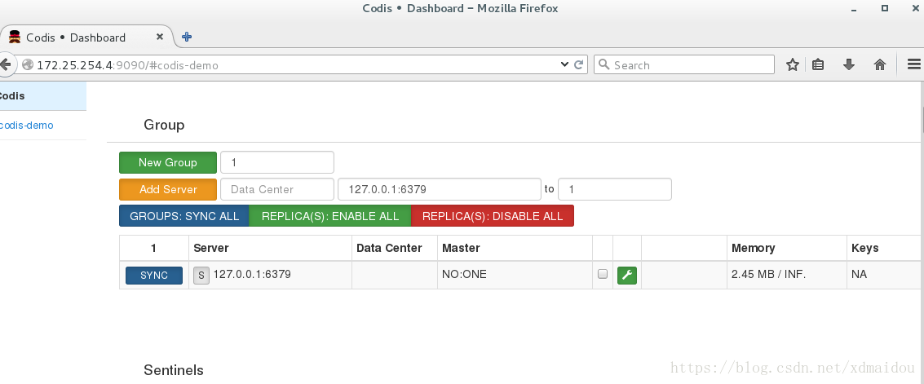Click REPLICA(S): ENABLE ALL button
The height and width of the screenshot is (384, 924).
pos(330,216)
